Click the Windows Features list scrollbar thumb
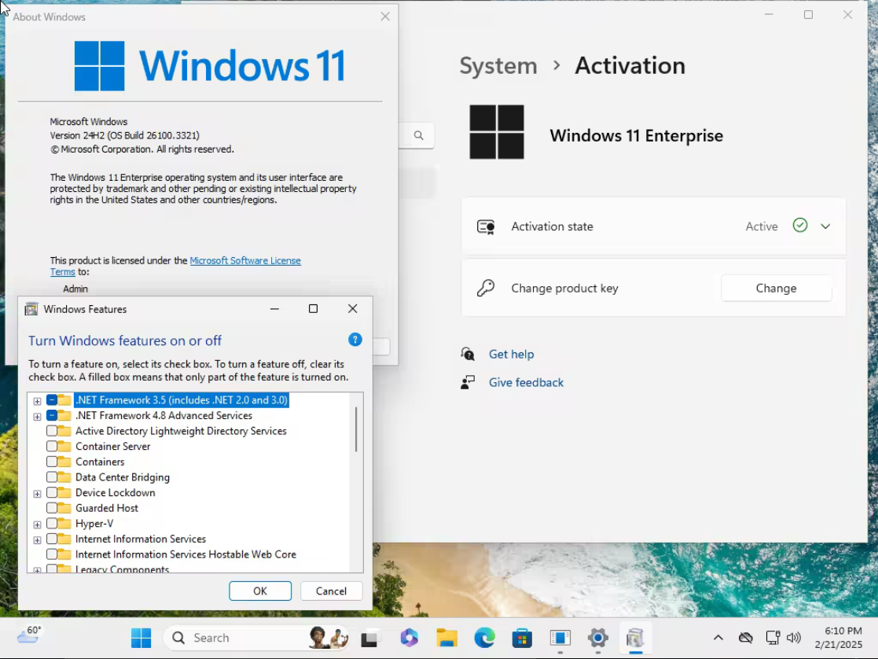 (x=355, y=429)
